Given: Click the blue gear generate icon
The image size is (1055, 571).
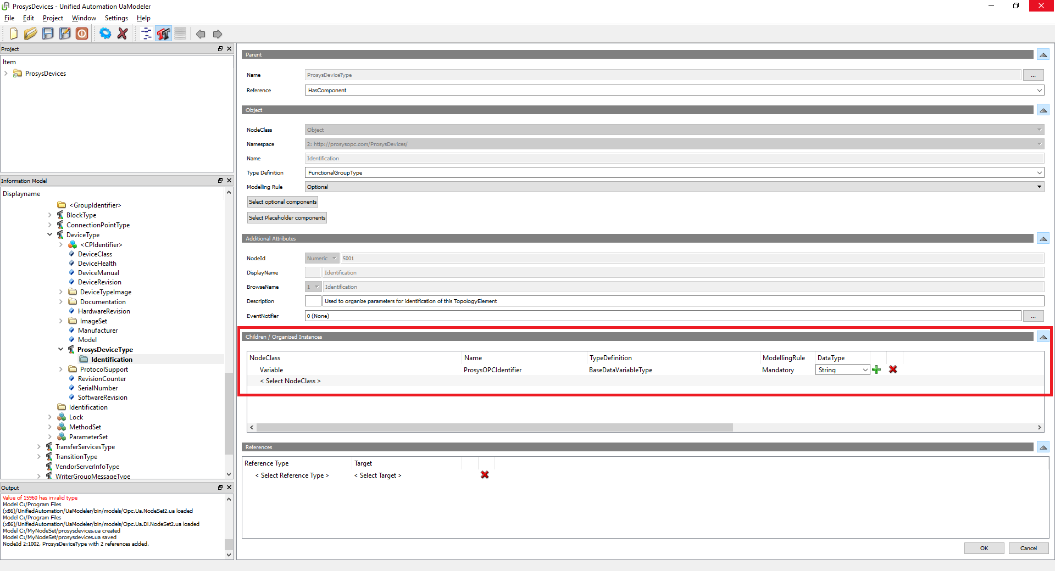Looking at the screenshot, I should coord(105,34).
